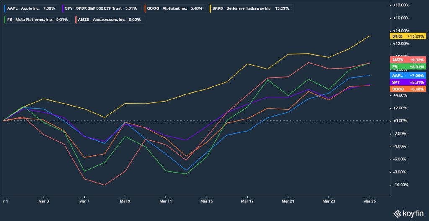Click the Mar 23 date label

point(329,201)
